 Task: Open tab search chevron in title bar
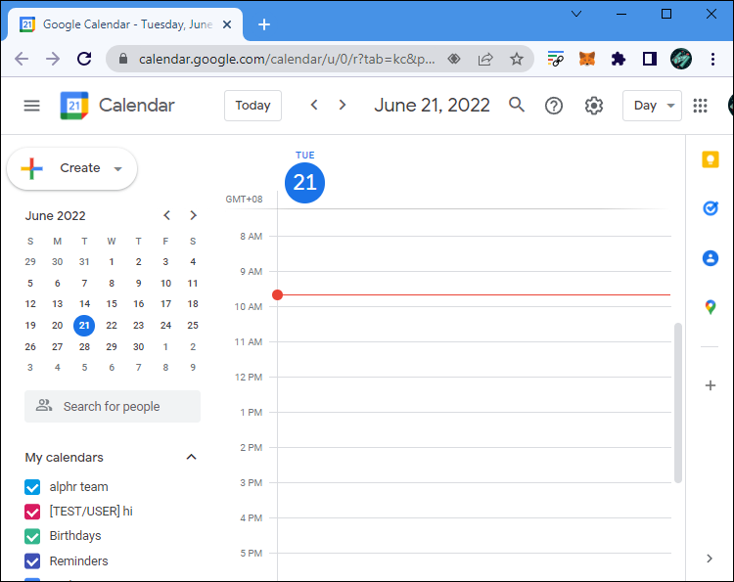pos(576,14)
